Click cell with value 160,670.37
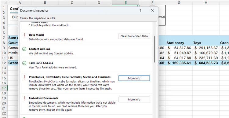The height and width of the screenshot is (118, 229). click(x=206, y=53)
